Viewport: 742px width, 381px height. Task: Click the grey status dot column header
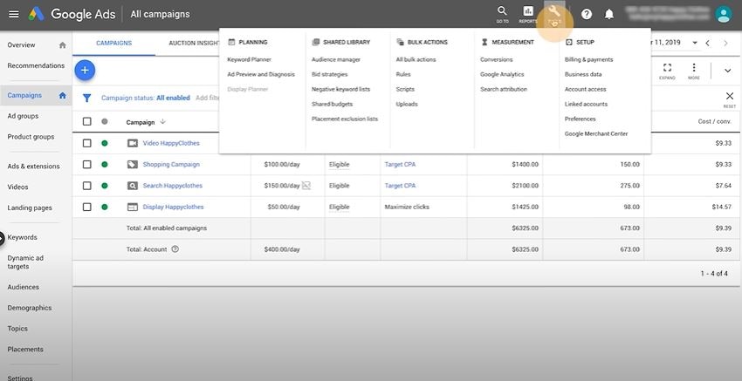[105, 121]
